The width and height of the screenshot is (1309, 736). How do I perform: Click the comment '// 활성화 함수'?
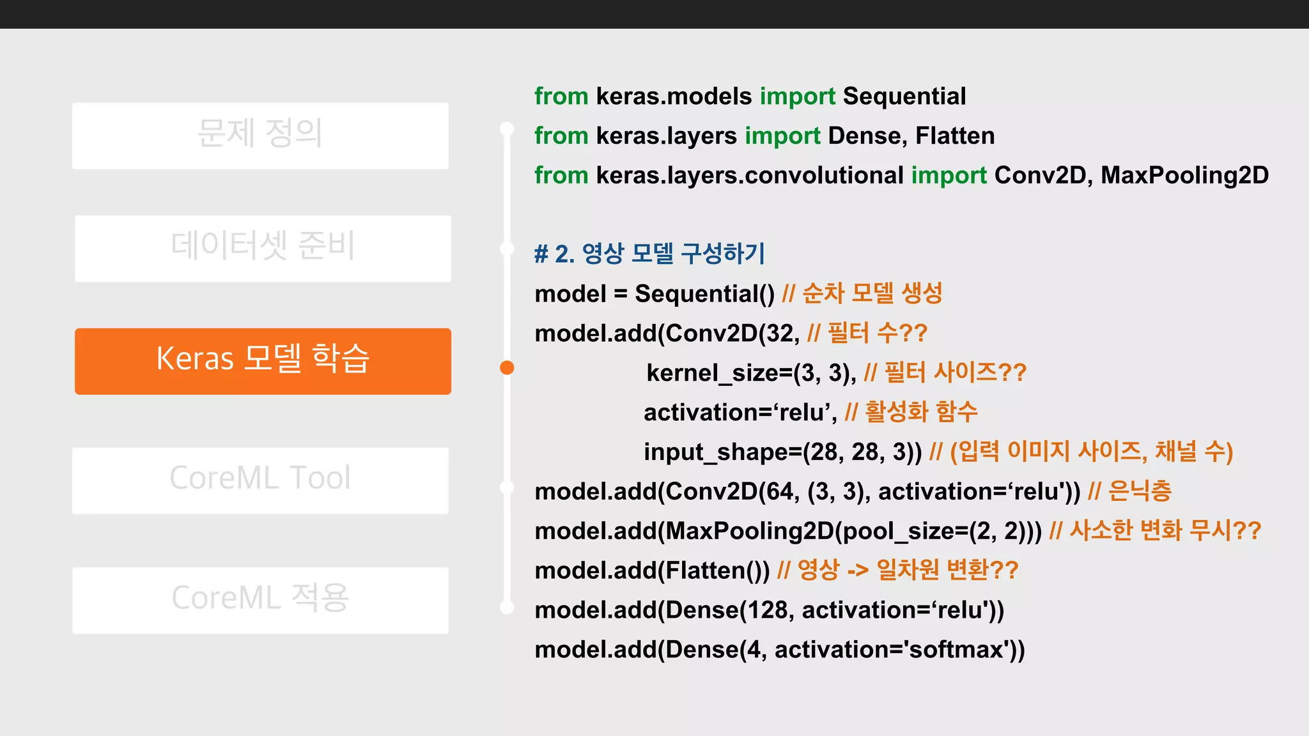[911, 412]
